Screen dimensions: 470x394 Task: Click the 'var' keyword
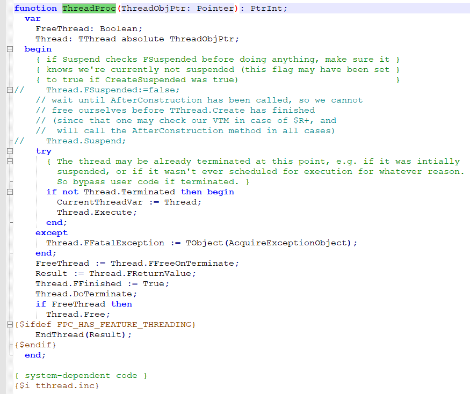(33, 19)
